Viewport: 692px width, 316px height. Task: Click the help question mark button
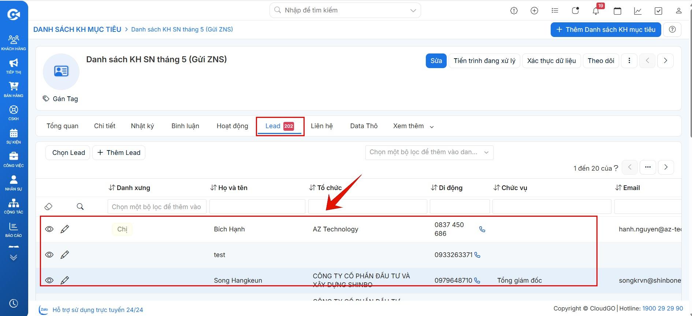coord(672,30)
